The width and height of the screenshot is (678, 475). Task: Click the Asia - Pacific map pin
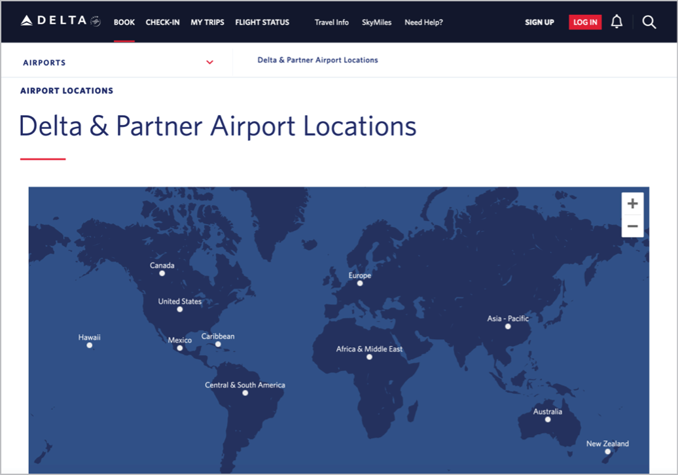coord(508,326)
